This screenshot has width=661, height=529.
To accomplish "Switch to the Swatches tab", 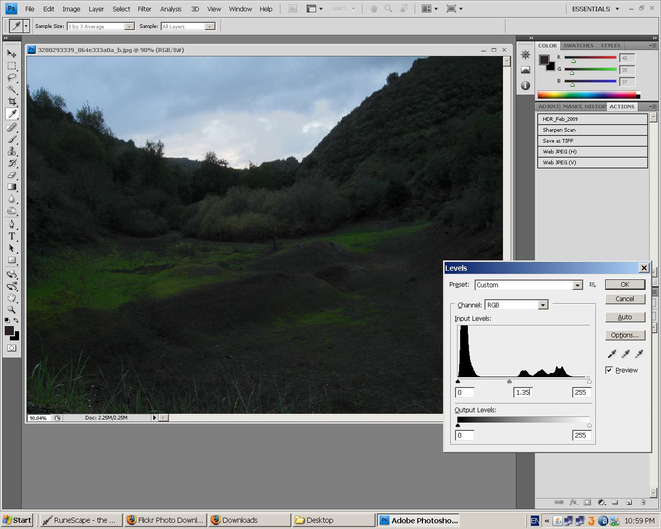I will tap(578, 45).
